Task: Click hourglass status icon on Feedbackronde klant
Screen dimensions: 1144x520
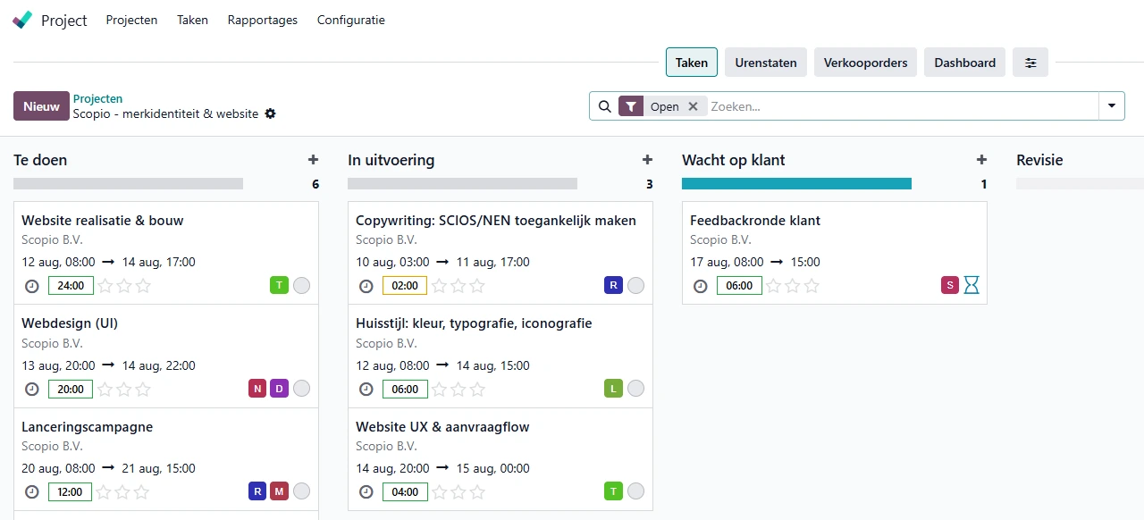Action: tap(972, 285)
